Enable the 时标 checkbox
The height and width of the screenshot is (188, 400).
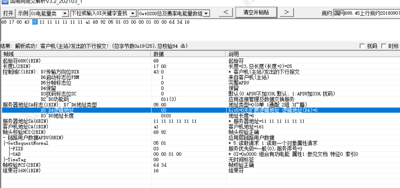pos(383,46)
